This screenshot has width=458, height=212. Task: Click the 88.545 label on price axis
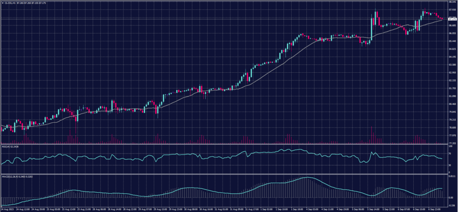click(451, 2)
